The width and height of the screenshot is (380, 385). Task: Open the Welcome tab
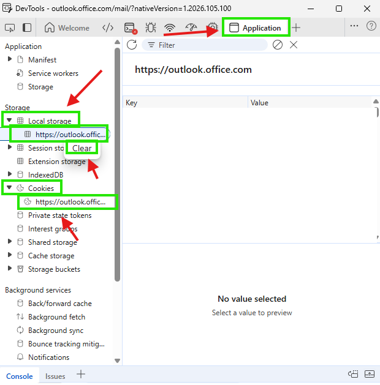coord(67,28)
